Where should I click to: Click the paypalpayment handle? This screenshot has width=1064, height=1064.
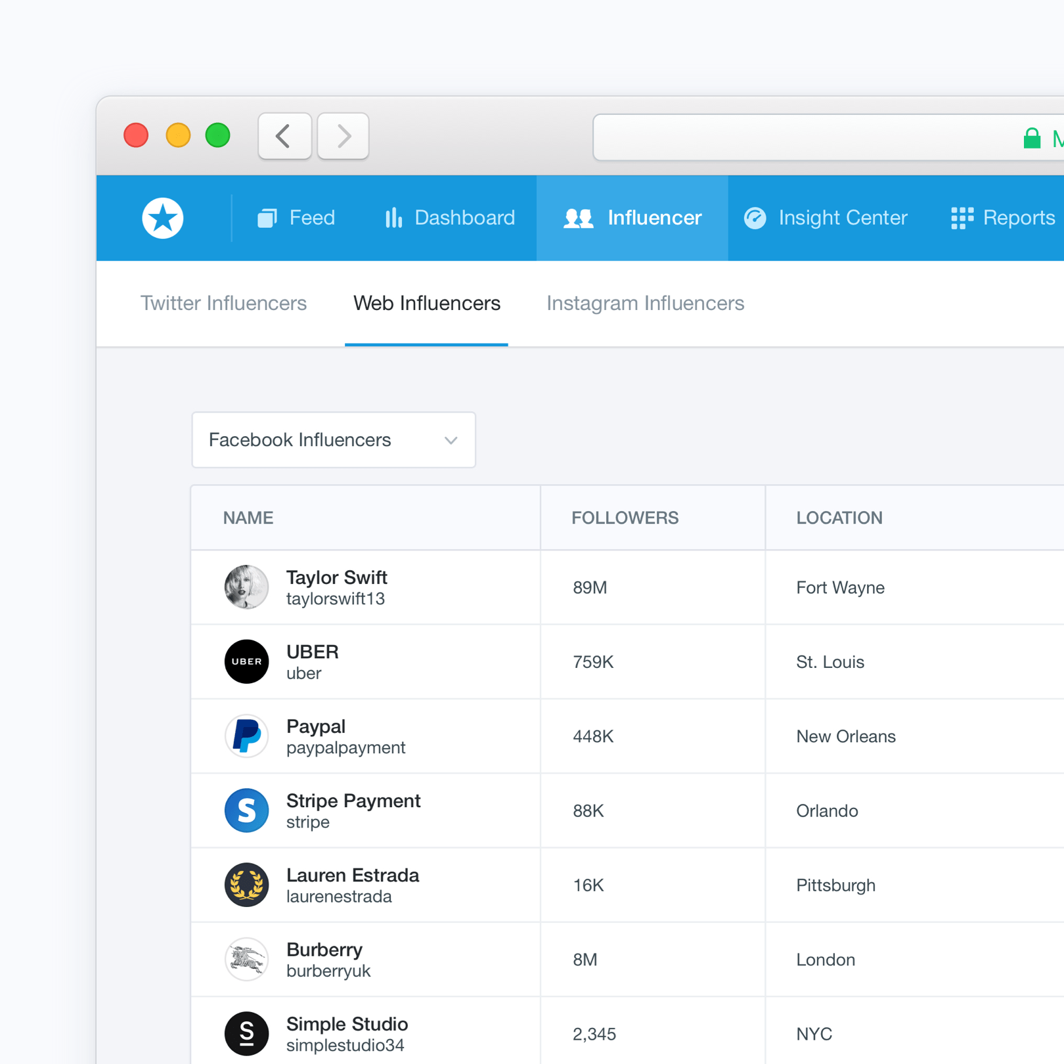[346, 748]
